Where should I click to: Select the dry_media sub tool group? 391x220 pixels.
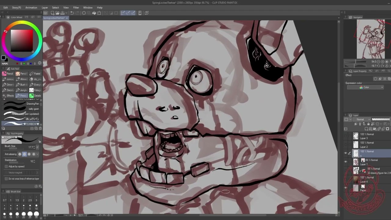click(x=35, y=79)
